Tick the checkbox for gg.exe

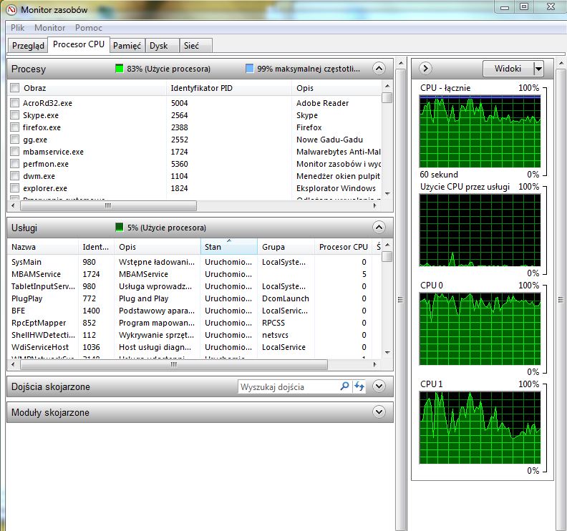point(15,139)
